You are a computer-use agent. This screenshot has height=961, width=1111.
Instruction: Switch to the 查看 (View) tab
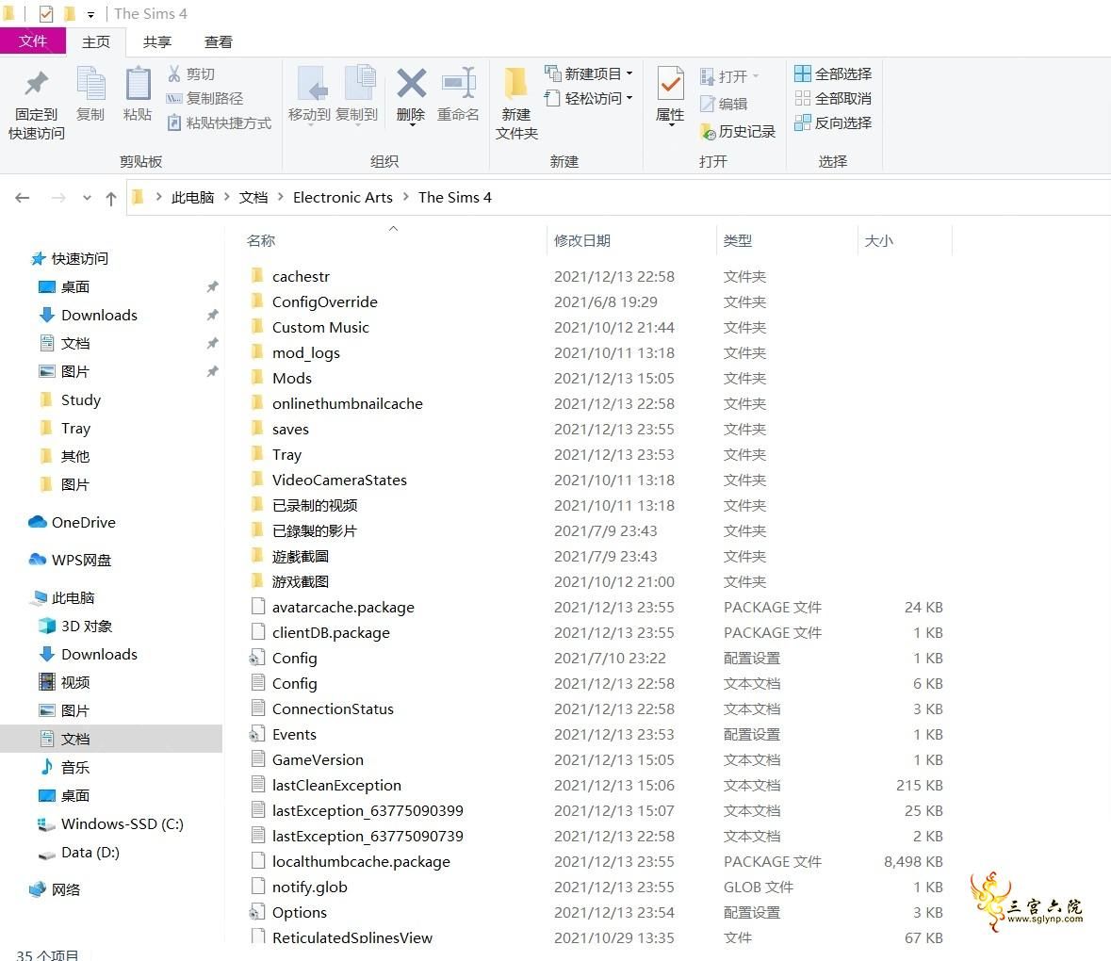(219, 41)
